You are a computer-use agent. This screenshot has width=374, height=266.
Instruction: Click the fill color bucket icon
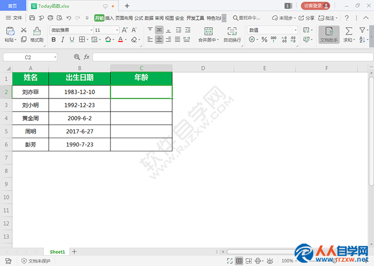click(108, 39)
